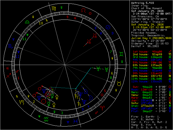Select the yellow Capricorn glyph on the wheel
The image size is (173, 130).
(x=21, y=102)
